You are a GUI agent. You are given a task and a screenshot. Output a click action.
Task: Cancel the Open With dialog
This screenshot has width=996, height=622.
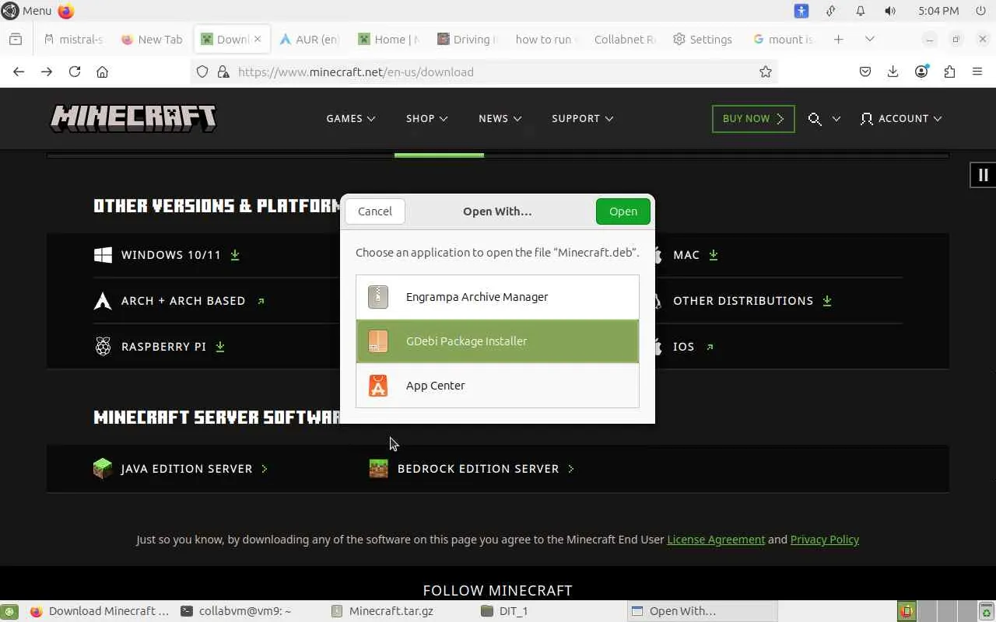(x=375, y=211)
